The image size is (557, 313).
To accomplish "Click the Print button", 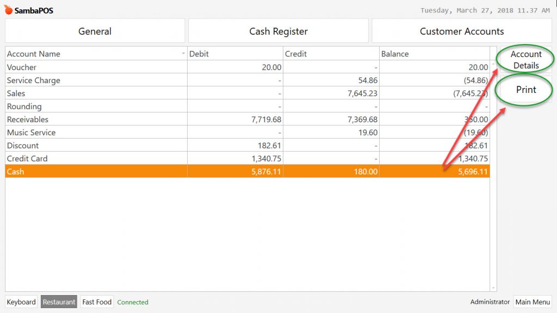I will point(526,90).
